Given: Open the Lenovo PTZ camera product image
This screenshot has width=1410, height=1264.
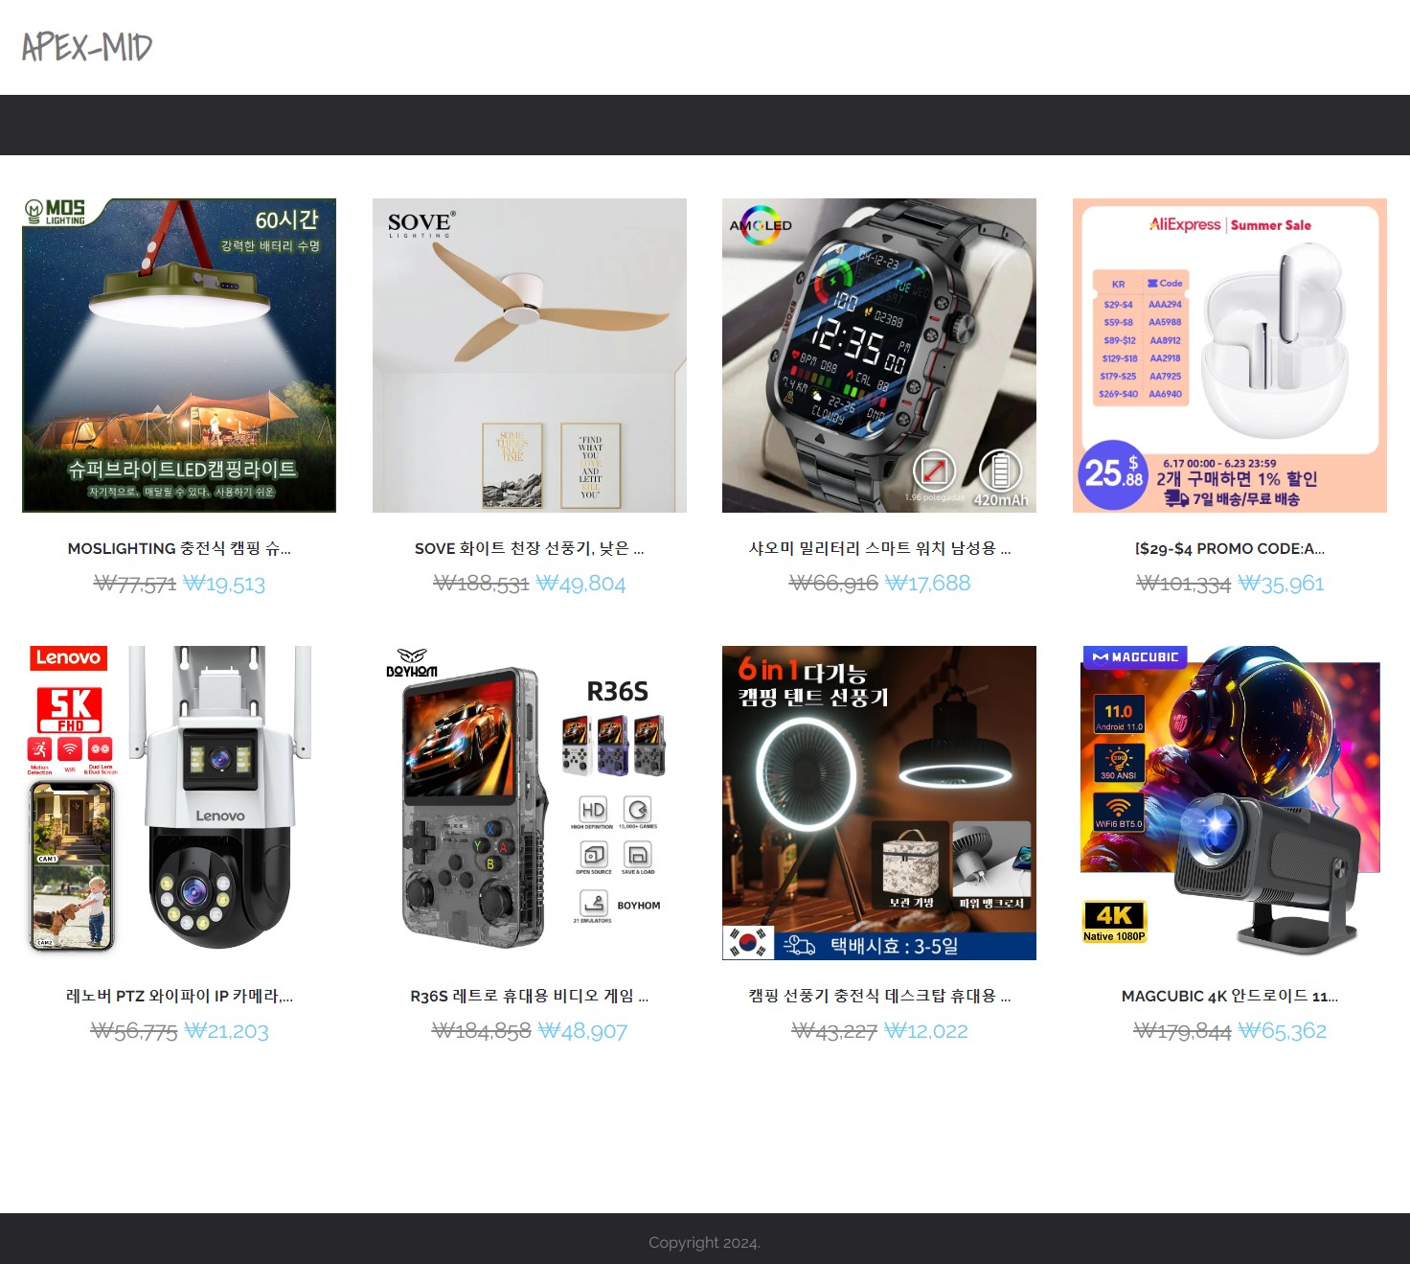Looking at the screenshot, I should pyautogui.click(x=179, y=803).
